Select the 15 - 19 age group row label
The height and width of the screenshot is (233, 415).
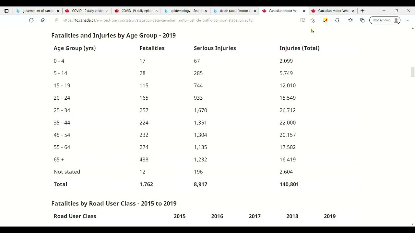62,85
